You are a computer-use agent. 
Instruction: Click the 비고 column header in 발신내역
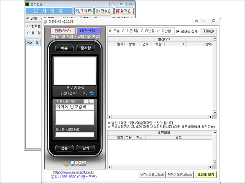point(185,44)
